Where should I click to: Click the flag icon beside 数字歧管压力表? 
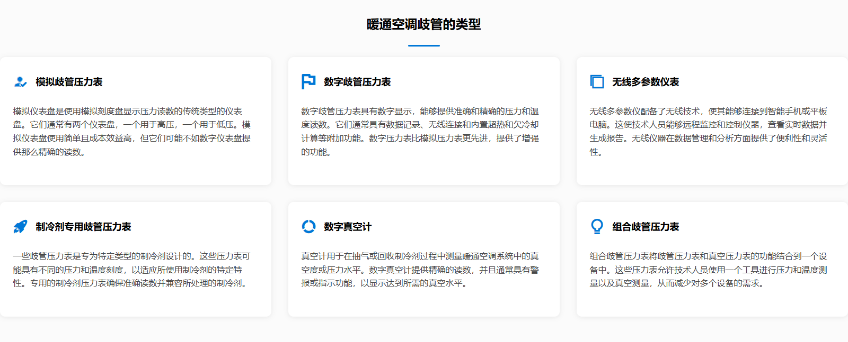pyautogui.click(x=308, y=82)
